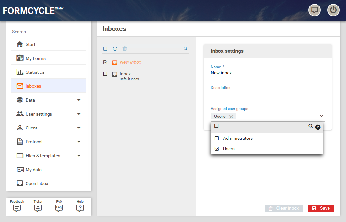Click the Description input field
The height and width of the screenshot is (222, 346).
267,94
